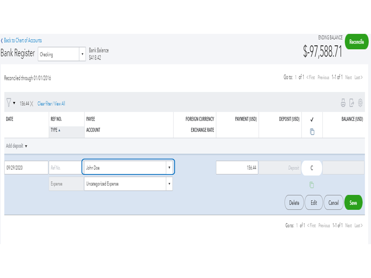The image size is (371, 278).
Task: Click attachment icon in column header
Action: click(x=312, y=132)
